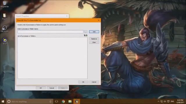Cancel the Executable List dialog

click(x=94, y=82)
